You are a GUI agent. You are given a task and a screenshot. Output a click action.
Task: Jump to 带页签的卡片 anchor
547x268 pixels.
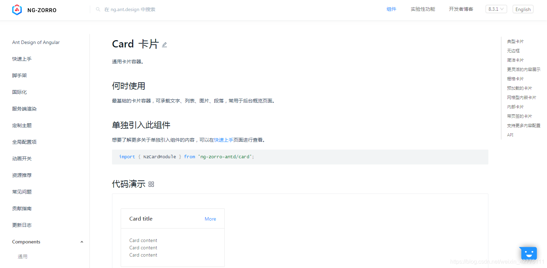pyautogui.click(x=520, y=116)
